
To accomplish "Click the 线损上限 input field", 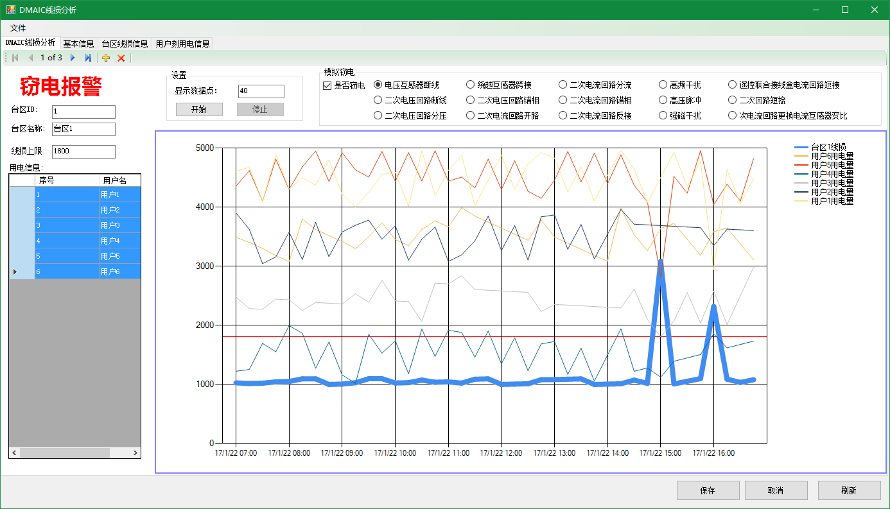I will tap(83, 151).
